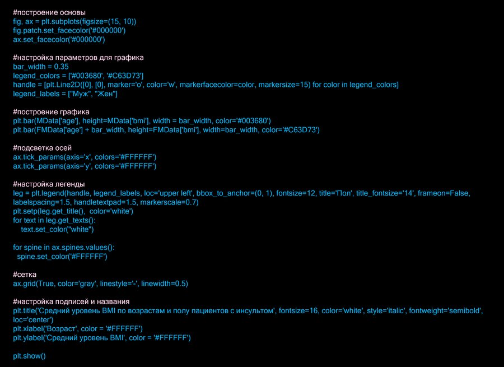The width and height of the screenshot is (504, 367).
Task: Click the legend_labels "Муж", "Жен" line
Action: click(65, 94)
